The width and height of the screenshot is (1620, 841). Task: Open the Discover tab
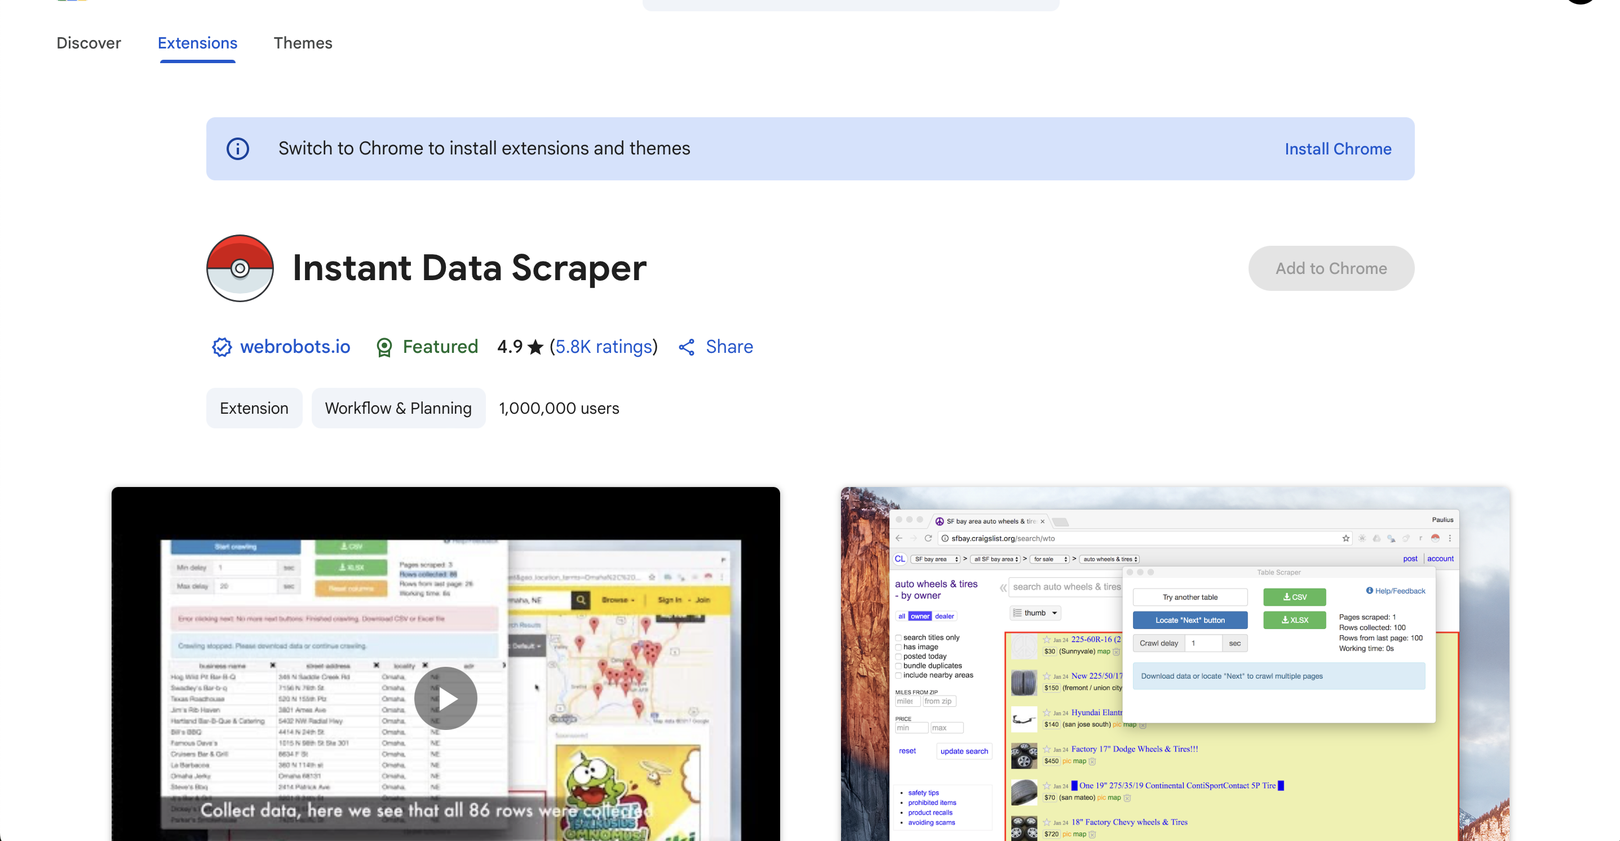tap(88, 43)
